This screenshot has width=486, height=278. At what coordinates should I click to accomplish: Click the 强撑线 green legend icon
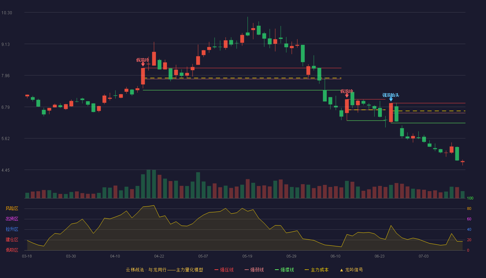coord(277,270)
